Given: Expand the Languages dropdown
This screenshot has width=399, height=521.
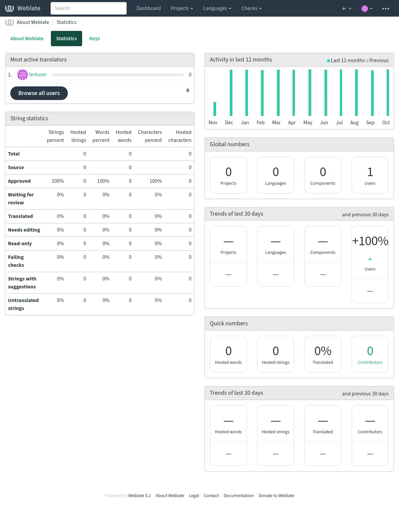Looking at the screenshot, I should 217,8.
